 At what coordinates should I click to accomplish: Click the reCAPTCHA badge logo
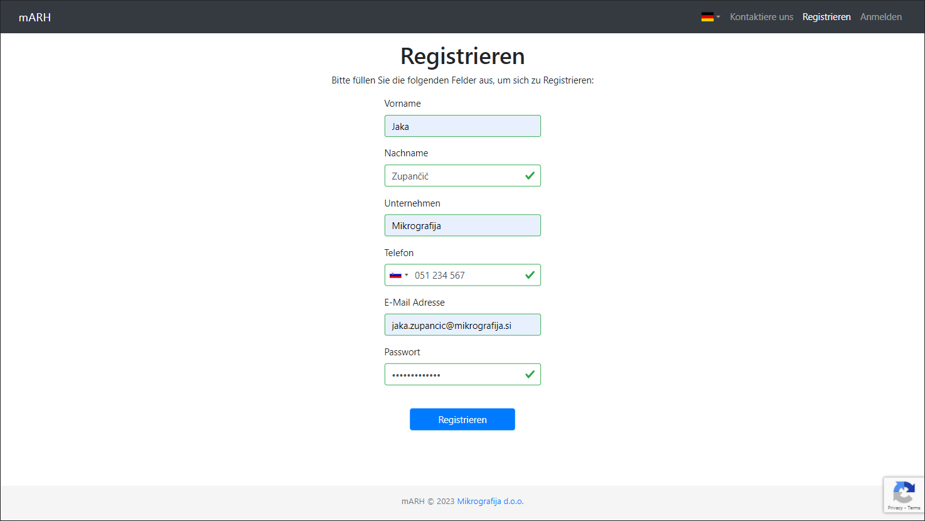click(904, 492)
